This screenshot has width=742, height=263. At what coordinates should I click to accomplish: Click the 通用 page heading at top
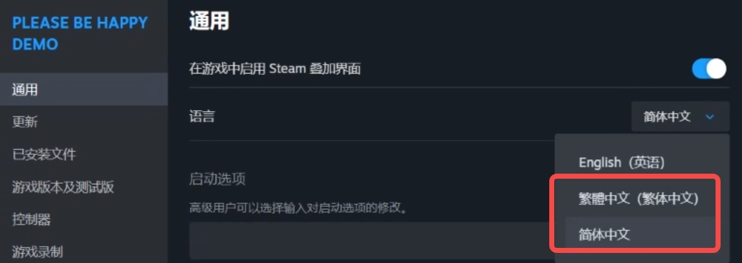tap(208, 22)
